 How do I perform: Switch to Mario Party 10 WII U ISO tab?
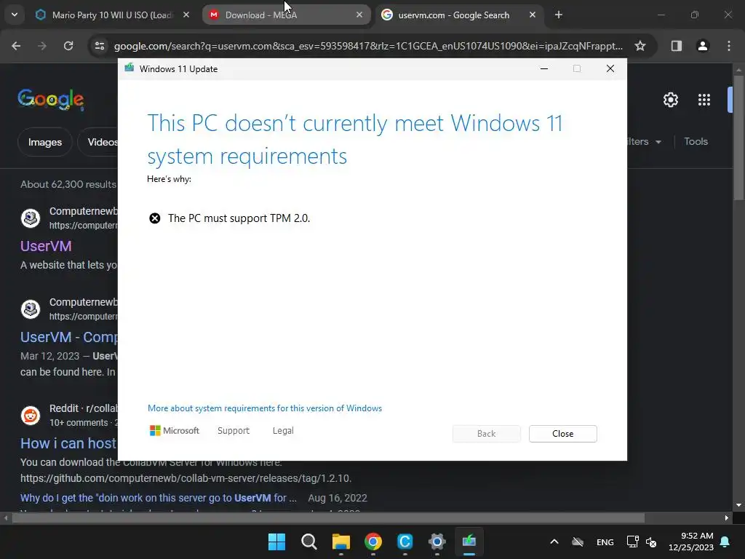pyautogui.click(x=112, y=15)
